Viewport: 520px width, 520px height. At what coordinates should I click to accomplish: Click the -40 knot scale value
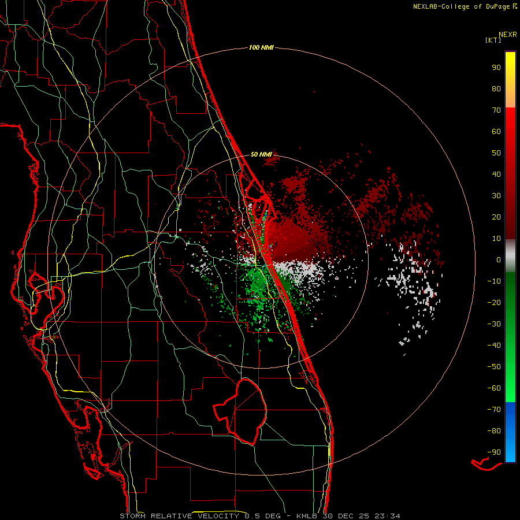pos(494,346)
